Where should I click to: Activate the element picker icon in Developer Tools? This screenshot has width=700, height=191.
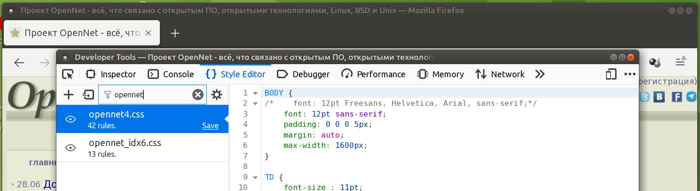pos(68,74)
